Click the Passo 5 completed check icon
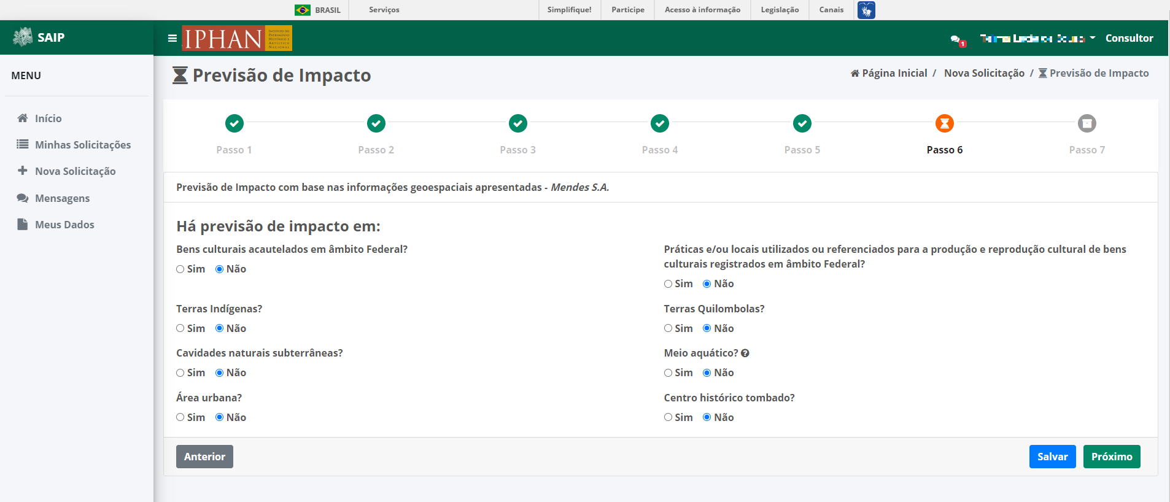Viewport: 1170px width, 502px height. pyautogui.click(x=802, y=123)
